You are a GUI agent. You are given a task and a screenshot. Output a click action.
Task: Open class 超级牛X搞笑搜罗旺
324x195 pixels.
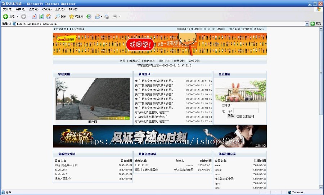click(146, 170)
